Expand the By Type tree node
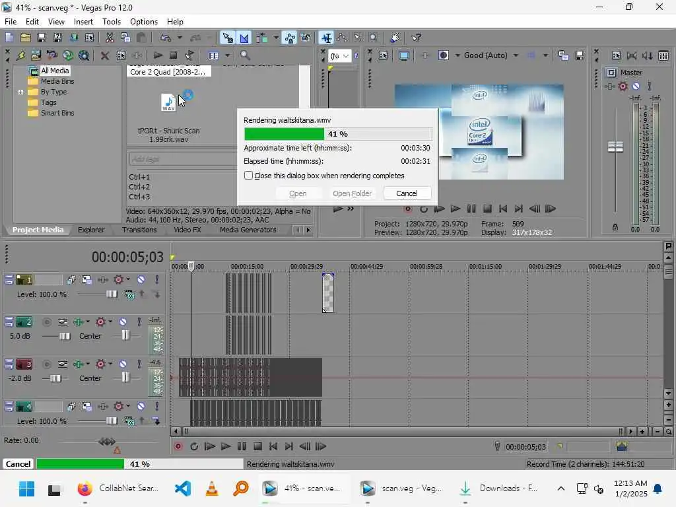The height and width of the screenshot is (507, 676). (20, 92)
